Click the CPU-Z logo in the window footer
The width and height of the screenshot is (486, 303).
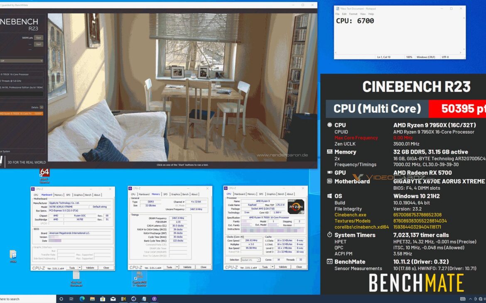(x=232, y=266)
